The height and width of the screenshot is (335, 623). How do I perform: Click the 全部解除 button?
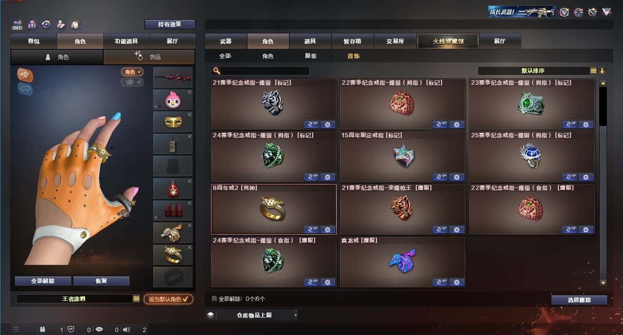click(43, 281)
